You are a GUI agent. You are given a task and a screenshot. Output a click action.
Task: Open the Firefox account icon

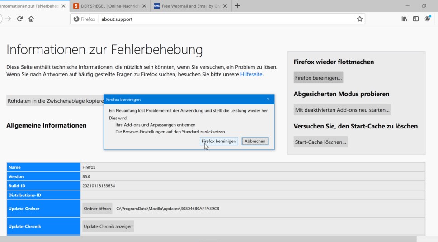click(x=428, y=19)
